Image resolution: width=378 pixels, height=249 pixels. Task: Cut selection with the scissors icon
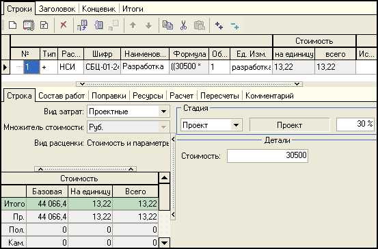[x=183, y=25]
